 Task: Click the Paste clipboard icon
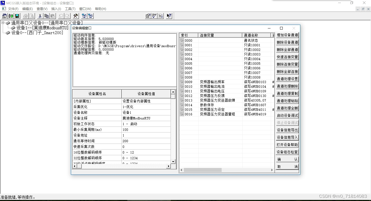53,16
